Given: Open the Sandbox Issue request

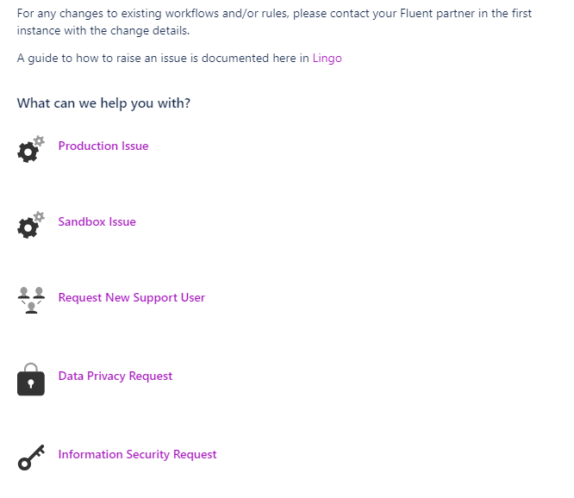Looking at the screenshot, I should pos(97,221).
